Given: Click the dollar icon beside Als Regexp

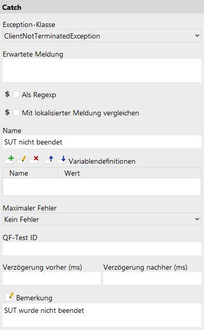Looking at the screenshot, I should tap(7, 94).
